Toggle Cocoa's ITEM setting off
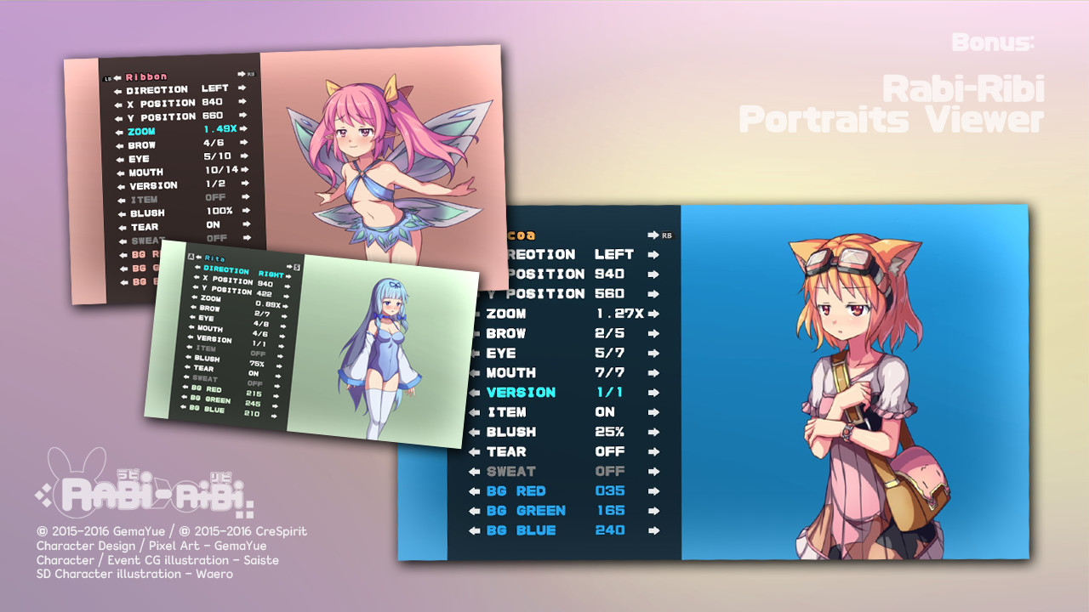The width and height of the screenshot is (1089, 612). point(653,412)
